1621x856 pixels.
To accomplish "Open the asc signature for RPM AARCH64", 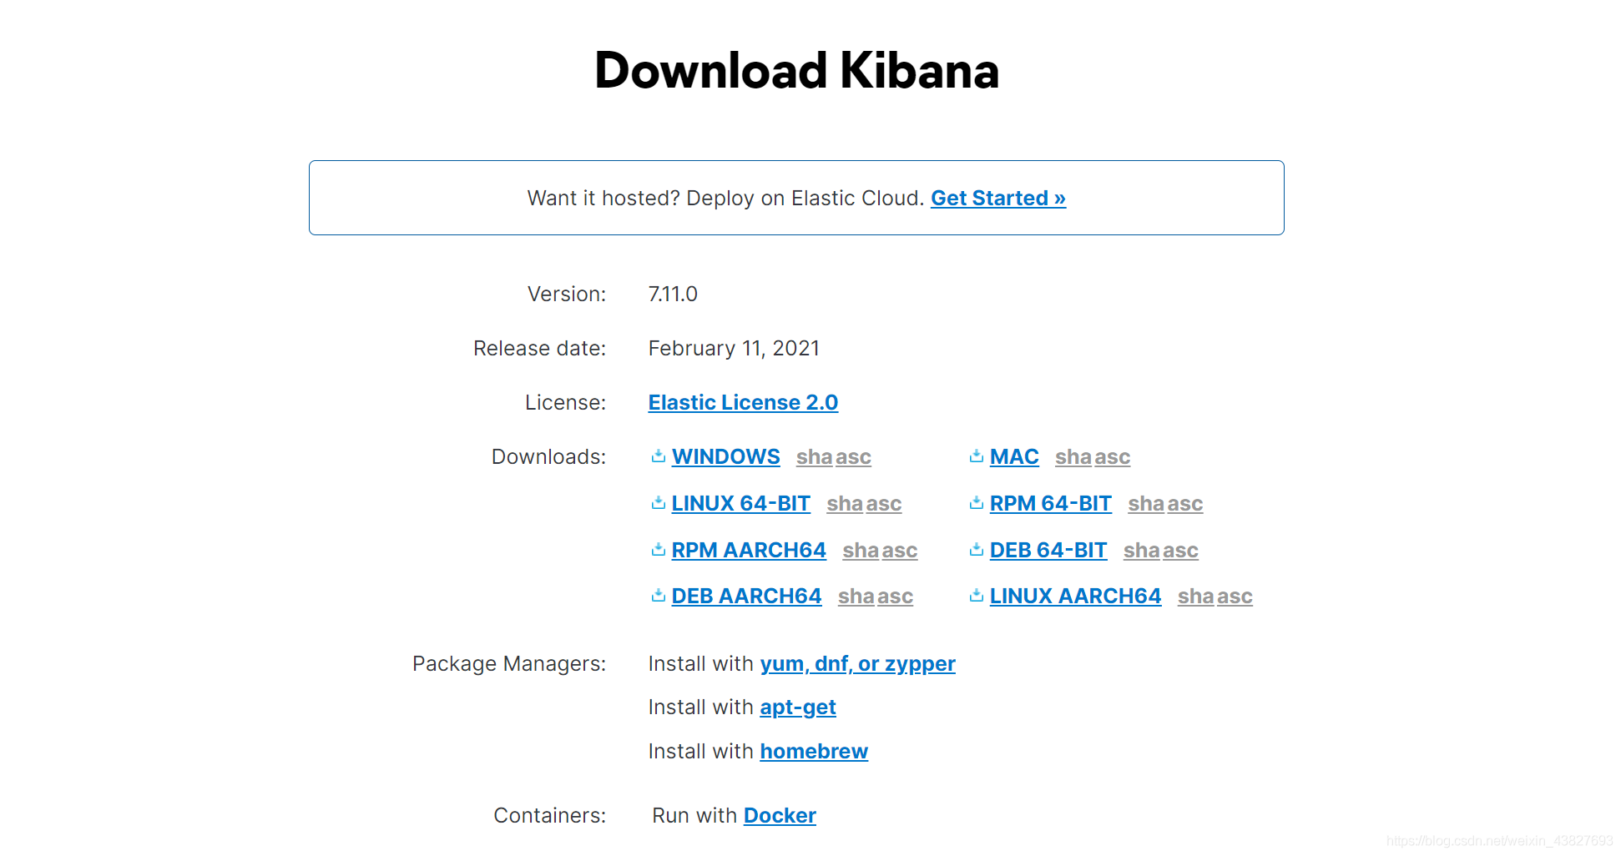I will coord(900,551).
